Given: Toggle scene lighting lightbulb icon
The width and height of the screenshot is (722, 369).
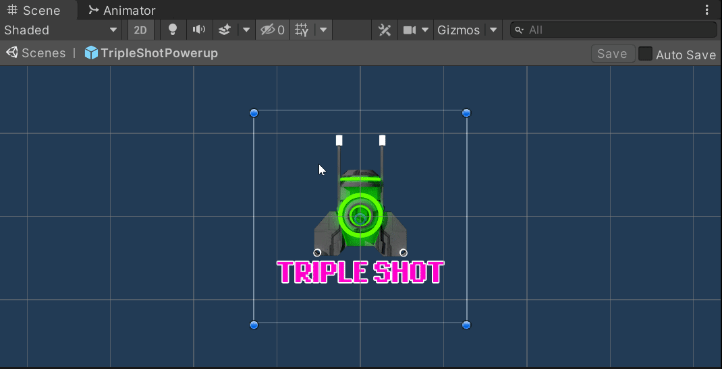Looking at the screenshot, I should 173,30.
